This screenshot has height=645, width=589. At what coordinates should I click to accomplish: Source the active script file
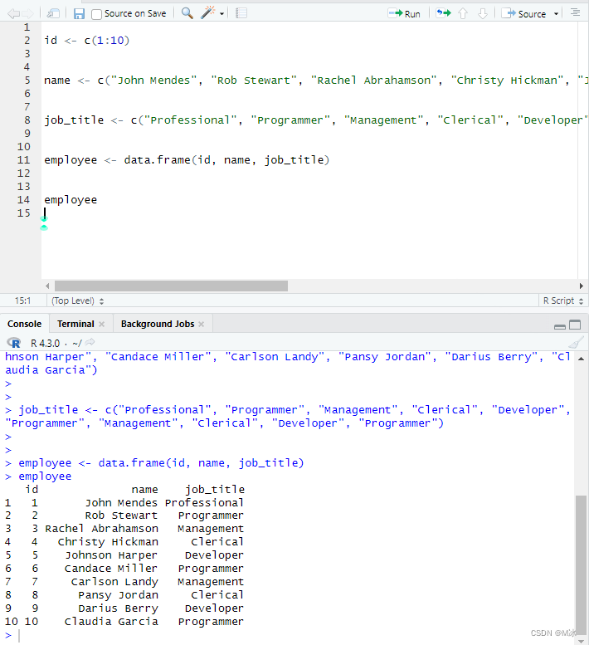click(x=523, y=13)
